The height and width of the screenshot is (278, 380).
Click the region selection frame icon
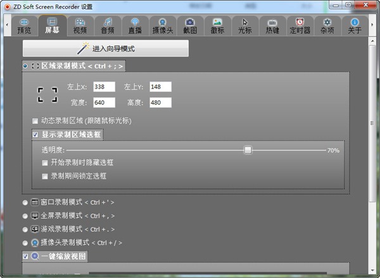tap(47, 95)
